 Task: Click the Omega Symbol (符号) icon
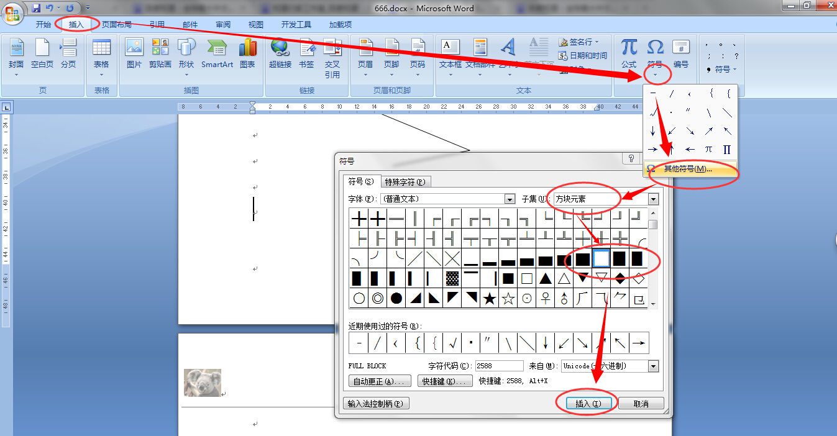coord(655,48)
